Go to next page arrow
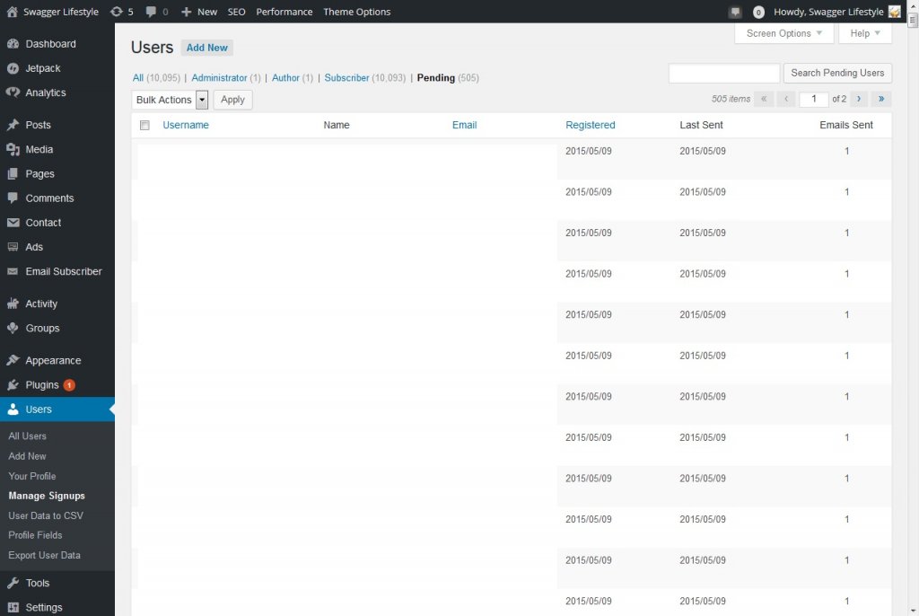The width and height of the screenshot is (919, 616). [x=859, y=99]
